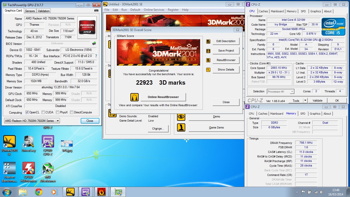Switch to the Sensors tab in GPU-Z
The width and height of the screenshot is (350, 197).
(30, 11)
